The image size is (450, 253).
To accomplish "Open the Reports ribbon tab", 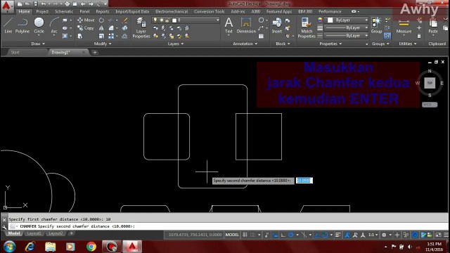I will coord(103,11).
